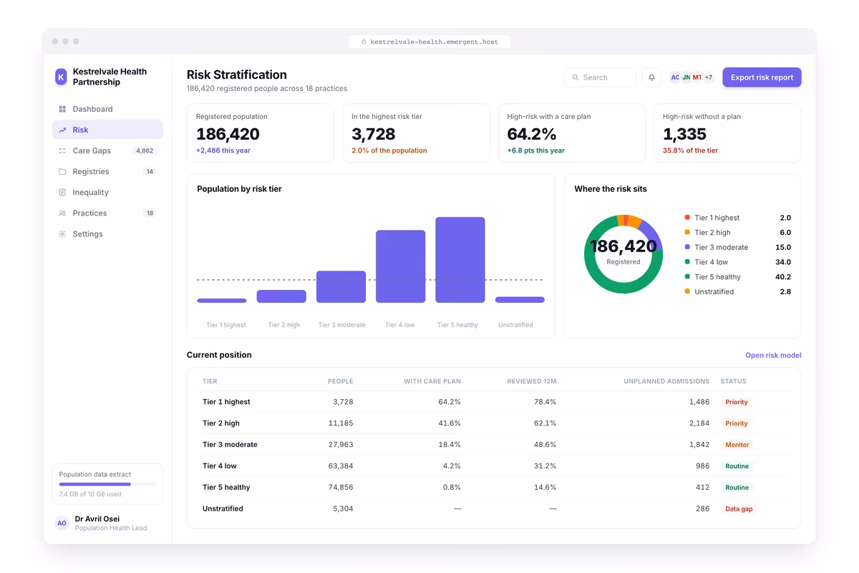Screen dimensions: 859x573
Task: Open notifications bell
Action: click(651, 77)
